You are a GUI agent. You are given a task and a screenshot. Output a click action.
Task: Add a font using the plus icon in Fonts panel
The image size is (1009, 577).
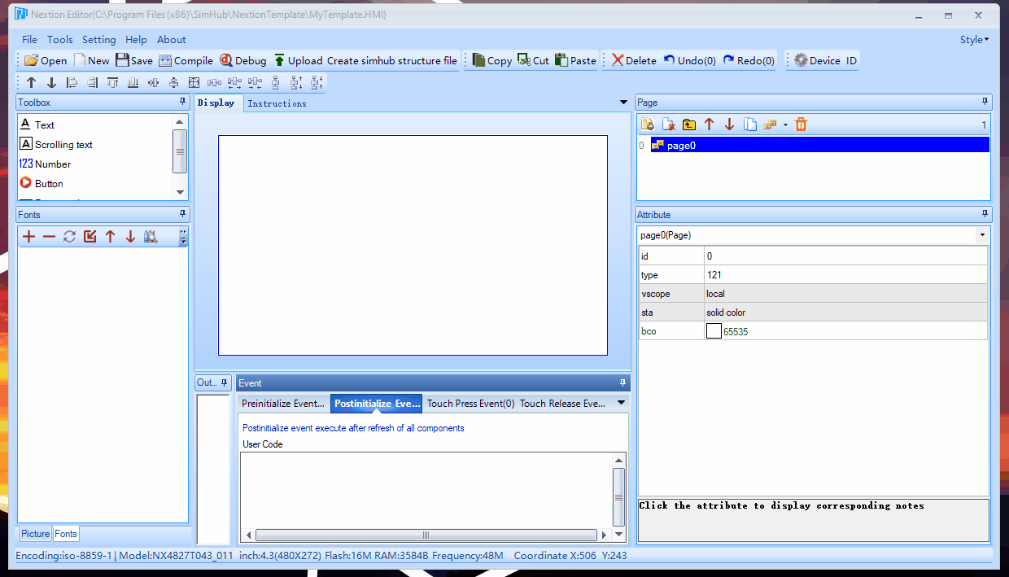click(x=28, y=236)
